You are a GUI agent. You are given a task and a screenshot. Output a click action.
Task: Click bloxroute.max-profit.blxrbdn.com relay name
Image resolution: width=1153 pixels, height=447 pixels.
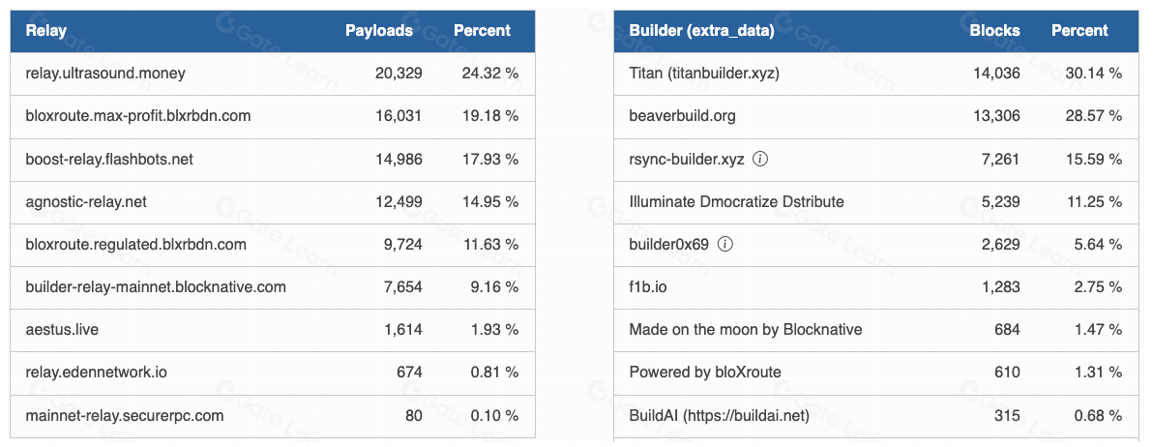coord(138,116)
